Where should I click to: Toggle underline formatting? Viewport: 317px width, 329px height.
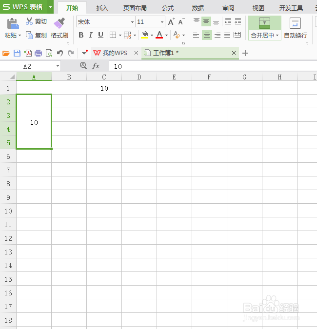click(101, 35)
